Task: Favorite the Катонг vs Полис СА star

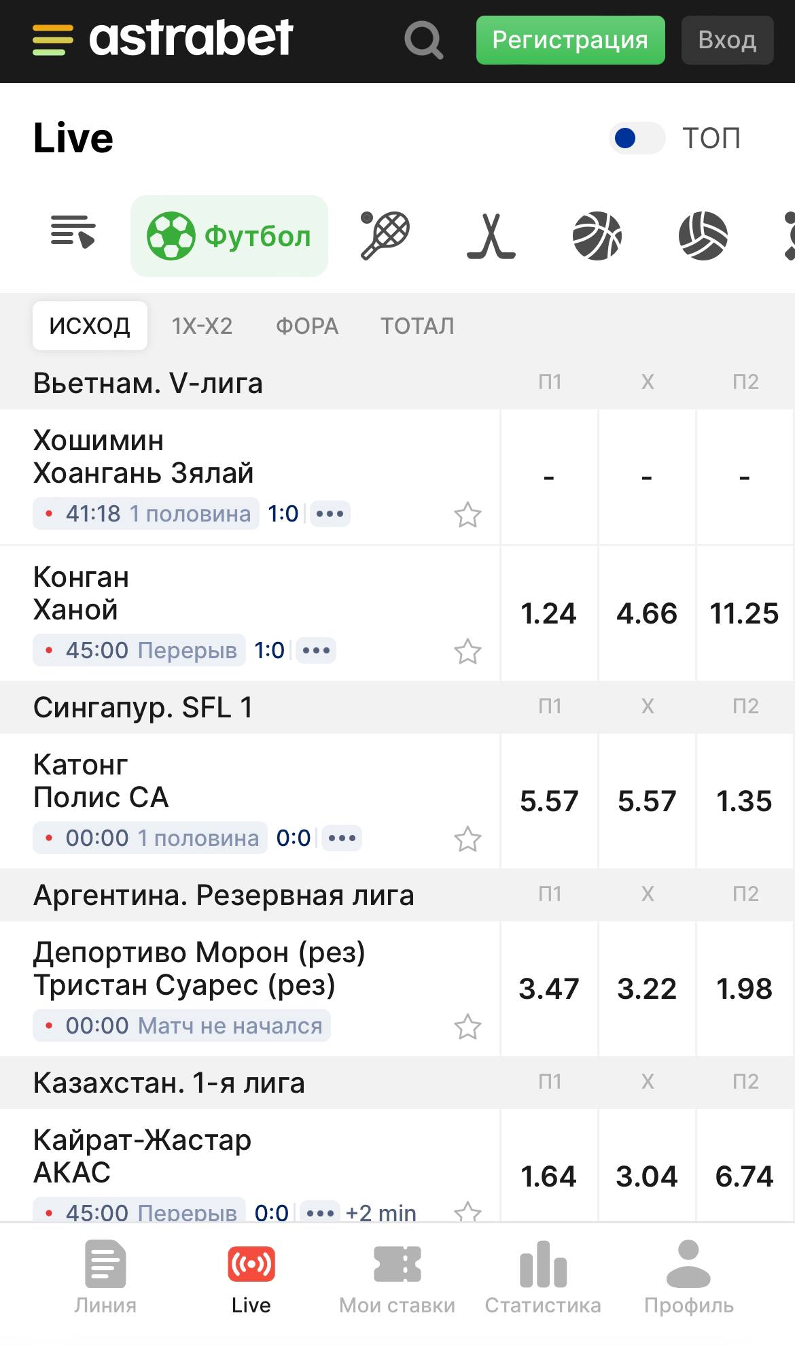Action: (467, 839)
